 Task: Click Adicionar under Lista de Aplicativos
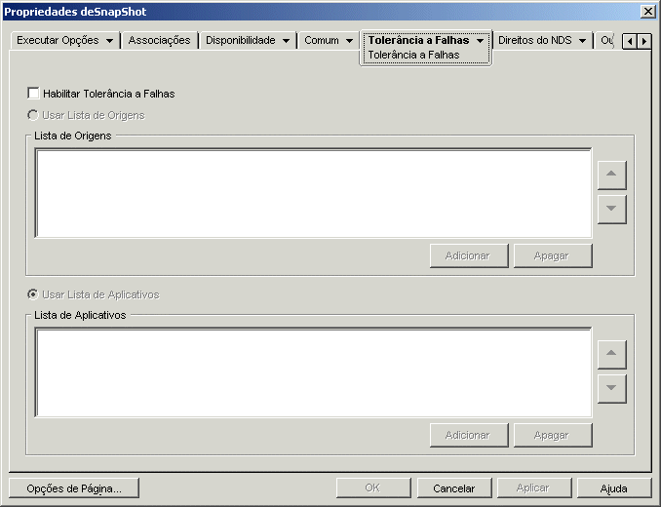(469, 436)
